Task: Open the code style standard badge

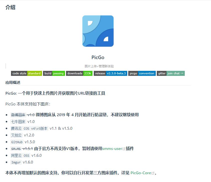Action: (x=26, y=73)
